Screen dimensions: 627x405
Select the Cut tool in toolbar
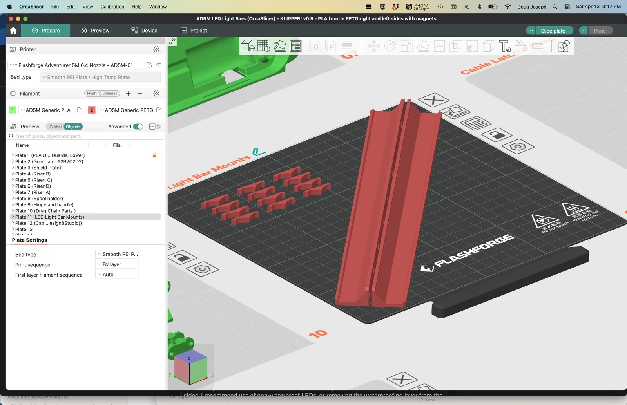(x=439, y=46)
